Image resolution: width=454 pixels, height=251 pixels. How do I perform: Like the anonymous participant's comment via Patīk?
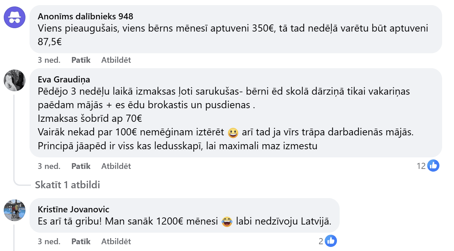(x=81, y=60)
